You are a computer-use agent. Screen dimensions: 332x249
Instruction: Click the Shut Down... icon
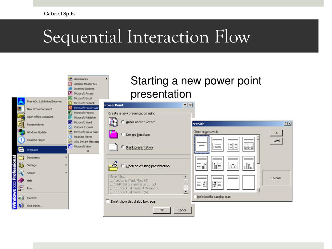21,206
